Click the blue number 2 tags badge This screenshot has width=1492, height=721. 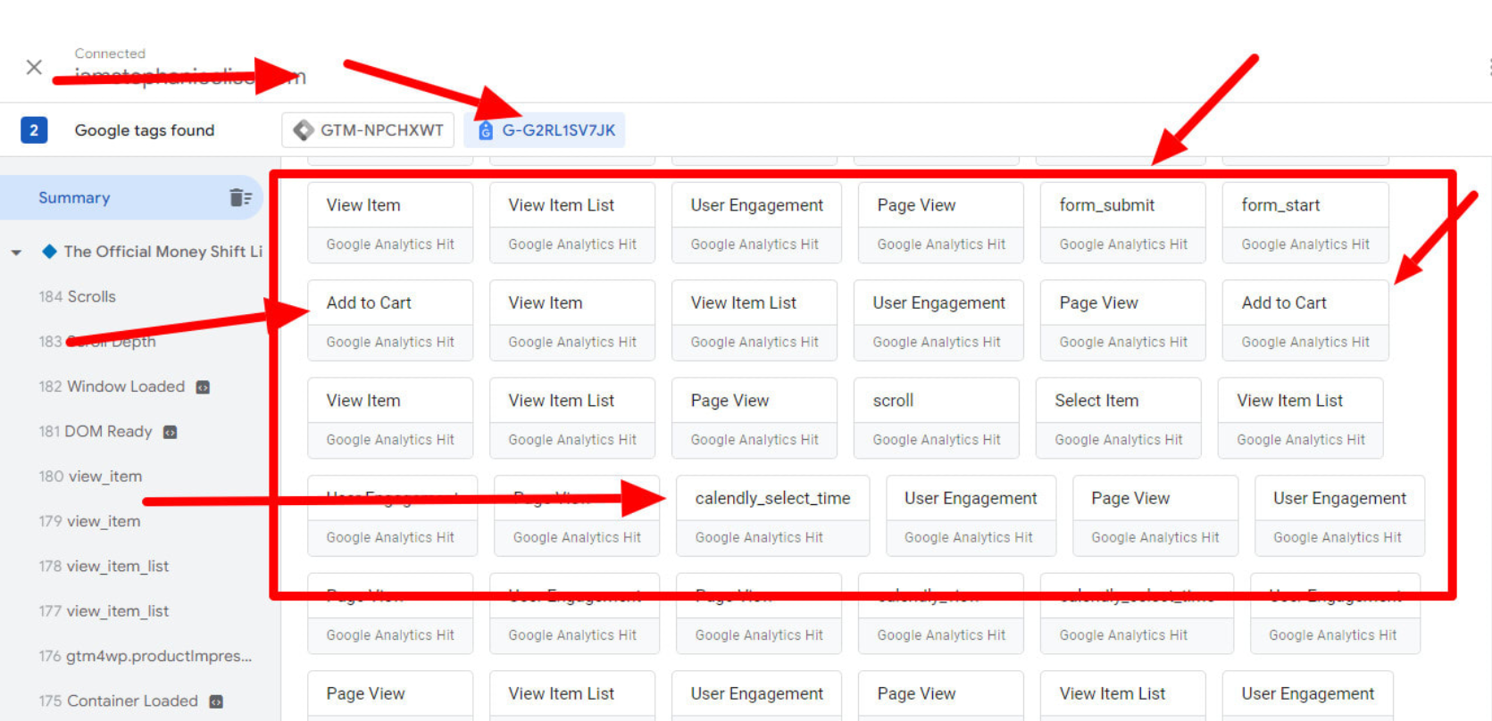34,130
